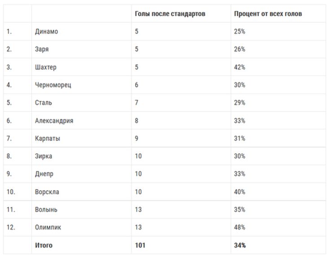
Task: Select the Заря team name cell
Action: (x=42, y=49)
